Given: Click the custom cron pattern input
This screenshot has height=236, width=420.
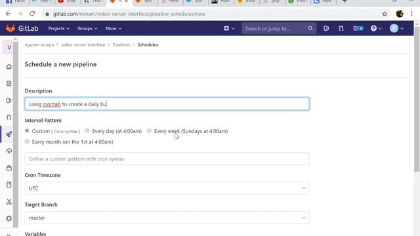Looking at the screenshot, I should click(x=167, y=159).
